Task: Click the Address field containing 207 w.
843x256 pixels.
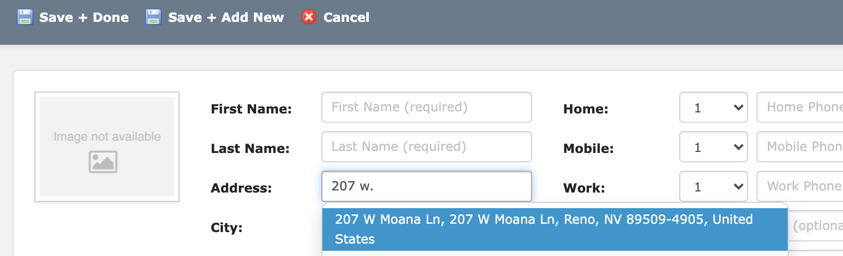Action: click(x=427, y=186)
